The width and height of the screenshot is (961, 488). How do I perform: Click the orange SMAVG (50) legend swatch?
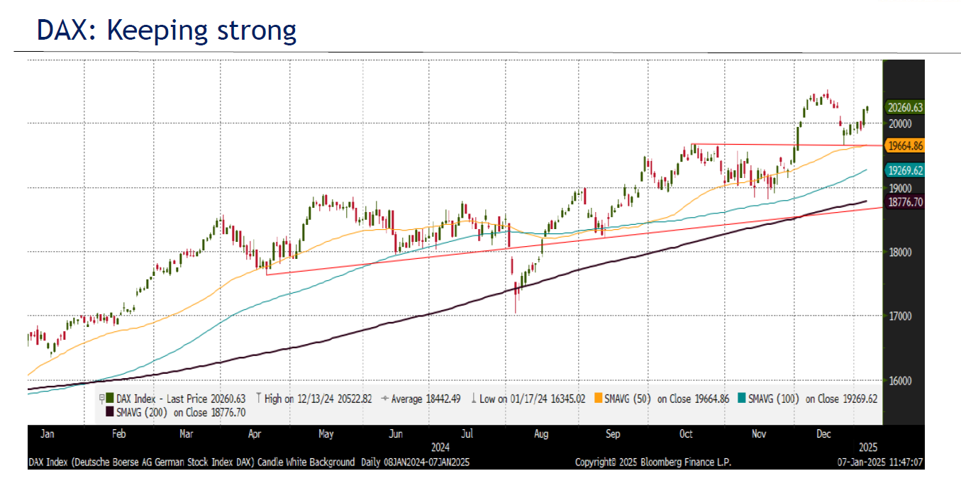coord(599,399)
